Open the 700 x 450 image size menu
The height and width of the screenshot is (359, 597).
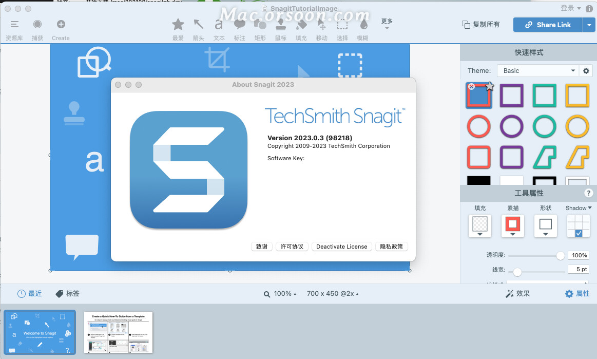point(333,294)
